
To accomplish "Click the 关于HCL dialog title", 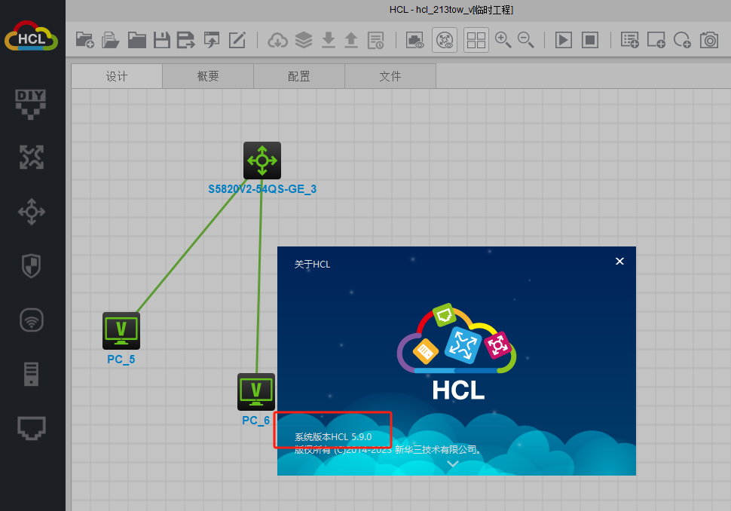I will [x=312, y=265].
